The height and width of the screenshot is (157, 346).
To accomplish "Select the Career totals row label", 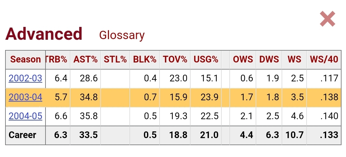I will 22,135.
